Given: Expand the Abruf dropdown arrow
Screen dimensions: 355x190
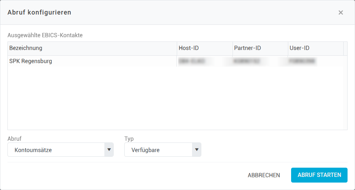Looking at the screenshot, I should pos(109,150).
